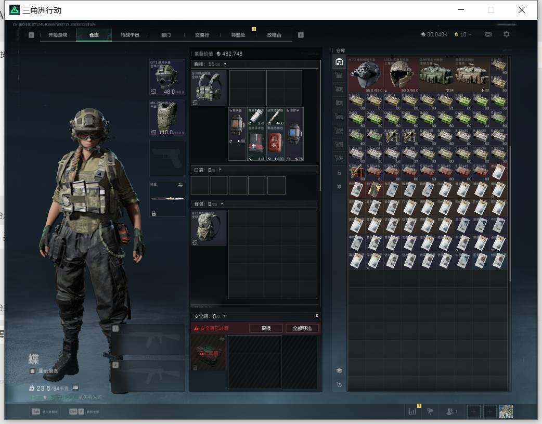Pin the safe box panel
Image resolution: width=542 pixels, height=424 pixels.
click(316, 316)
